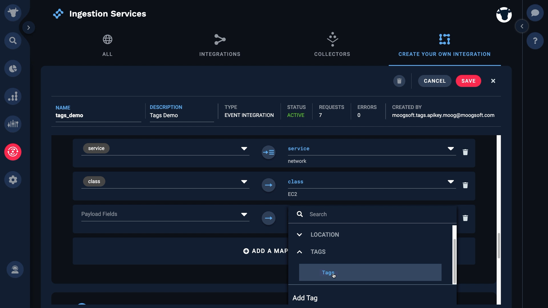
Task: Click the creator email moogsoft.tags.apikey.moog@moogsoft.com
Action: coord(443,115)
